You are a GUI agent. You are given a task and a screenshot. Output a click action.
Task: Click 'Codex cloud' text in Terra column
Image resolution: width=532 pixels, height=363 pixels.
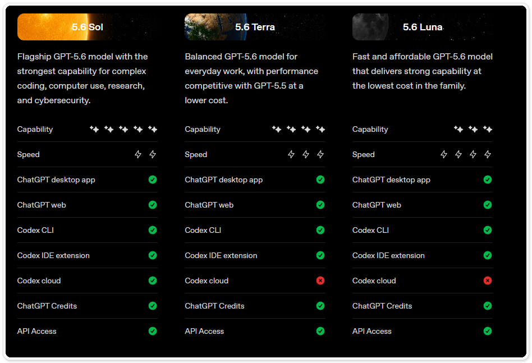[x=207, y=281]
